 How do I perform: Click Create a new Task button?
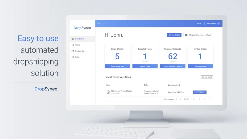tap(117, 66)
